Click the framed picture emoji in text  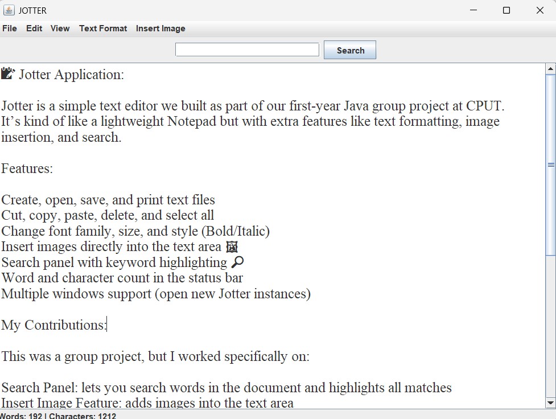point(232,247)
